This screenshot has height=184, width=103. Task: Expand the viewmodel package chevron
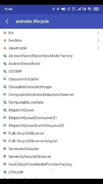(98, 48)
